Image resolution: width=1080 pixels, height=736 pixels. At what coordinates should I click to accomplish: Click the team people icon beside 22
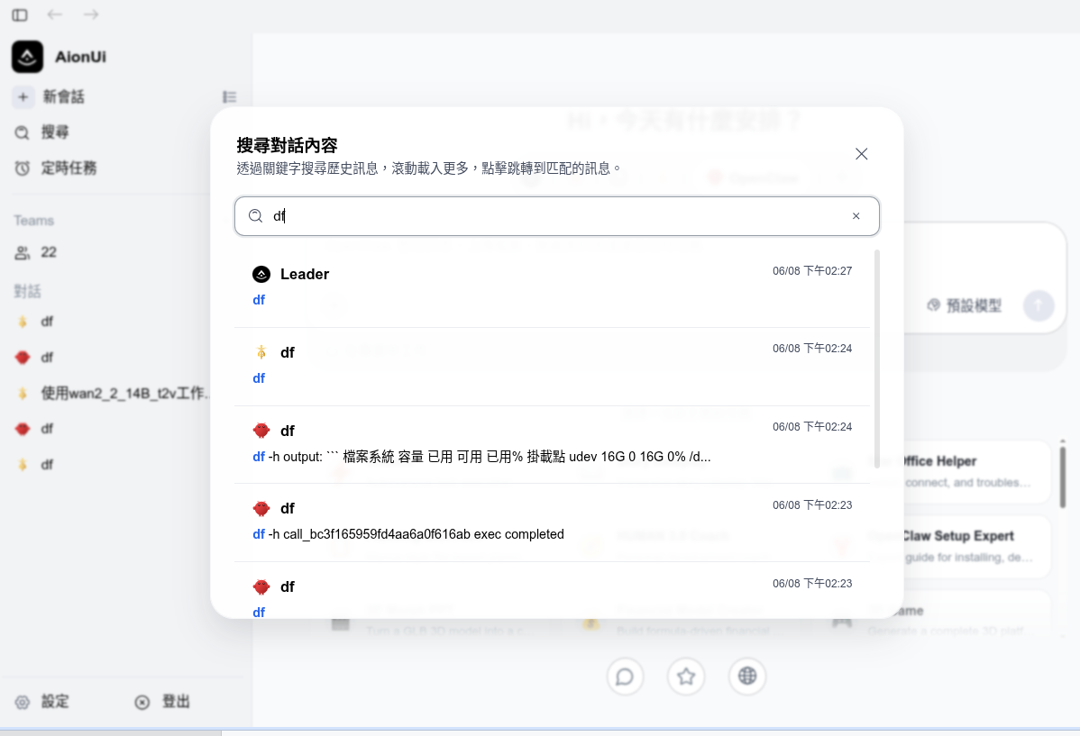coord(22,252)
